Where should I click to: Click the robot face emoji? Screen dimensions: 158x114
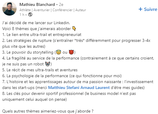pyautogui.click(x=47, y=64)
